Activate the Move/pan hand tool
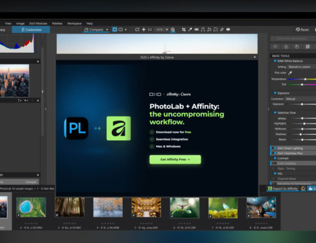The height and width of the screenshot is (243, 316). [143, 30]
